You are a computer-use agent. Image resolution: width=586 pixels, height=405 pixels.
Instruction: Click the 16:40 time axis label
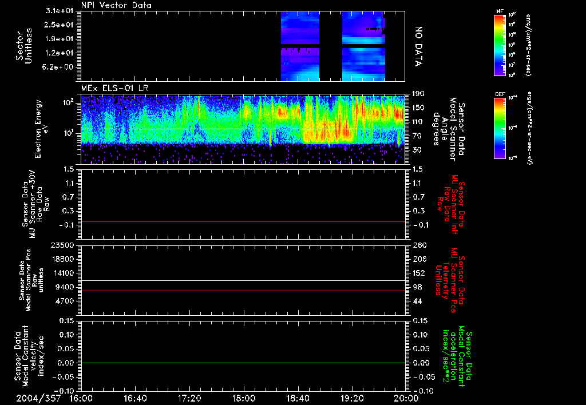pos(135,398)
